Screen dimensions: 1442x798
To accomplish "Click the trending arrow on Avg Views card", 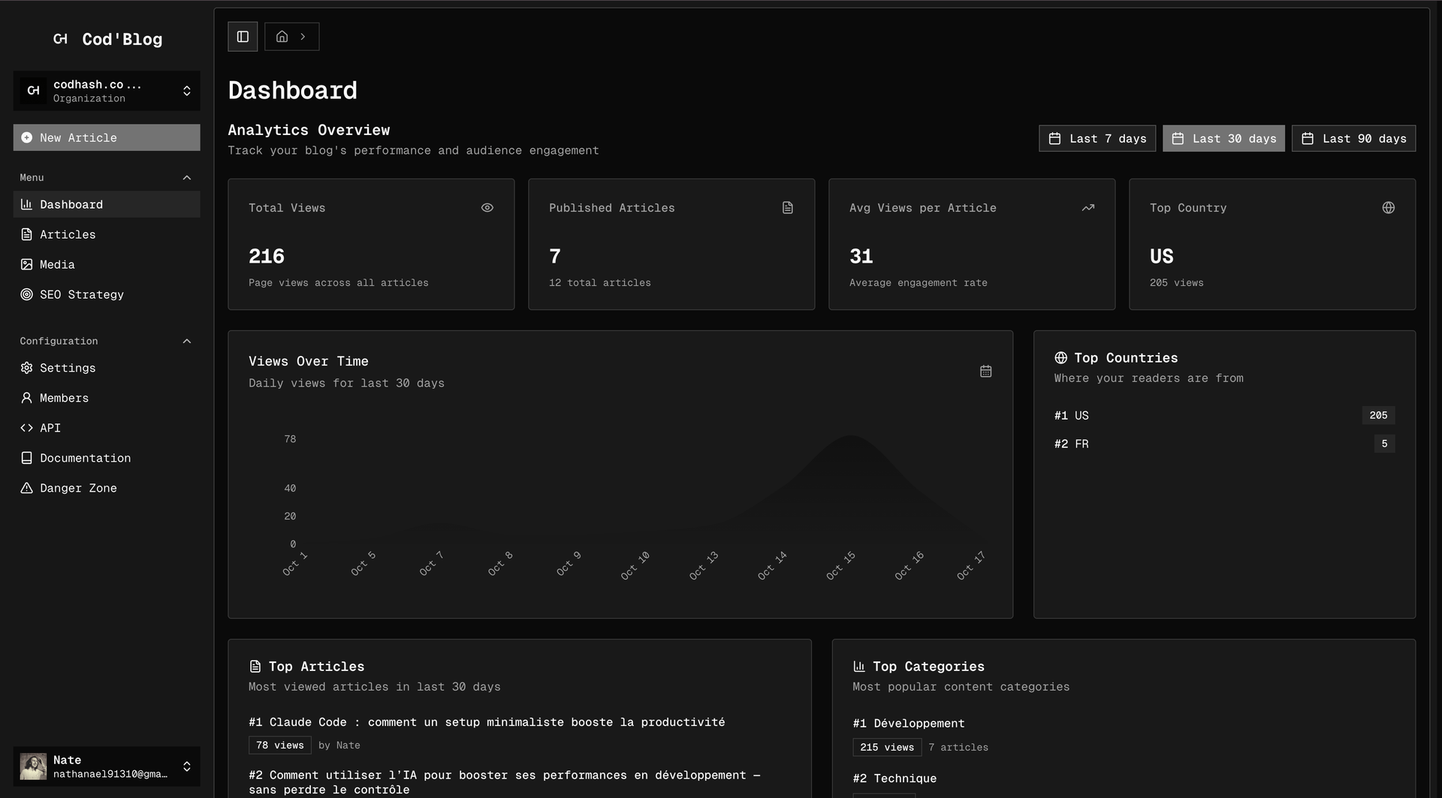I will coord(1088,208).
